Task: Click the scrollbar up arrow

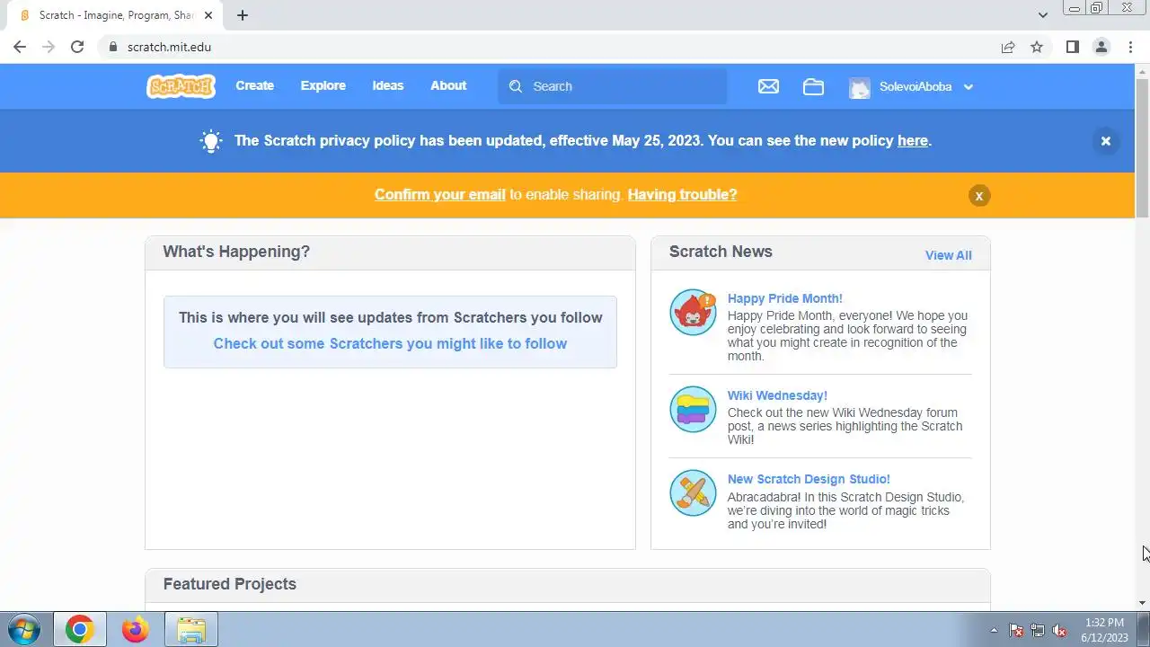Action: pyautogui.click(x=1143, y=71)
